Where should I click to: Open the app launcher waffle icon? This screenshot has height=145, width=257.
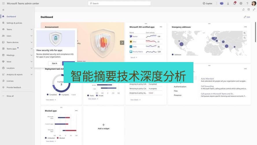point(3,3)
